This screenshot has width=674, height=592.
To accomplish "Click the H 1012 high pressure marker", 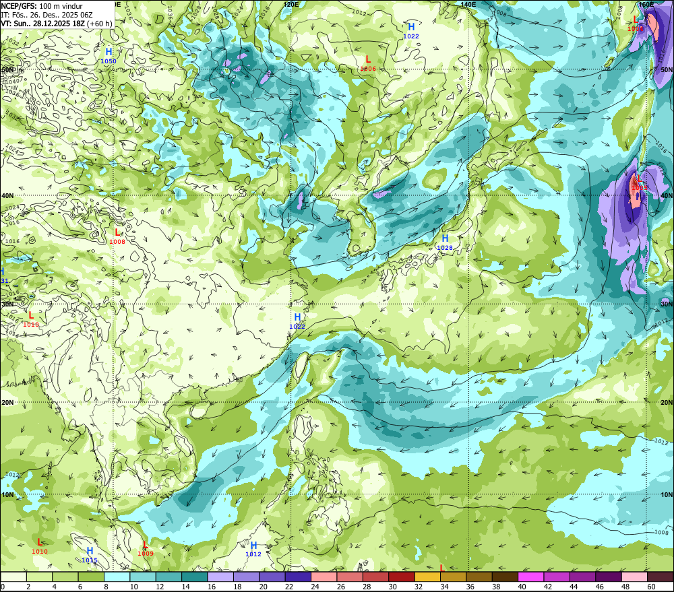I will (253, 549).
